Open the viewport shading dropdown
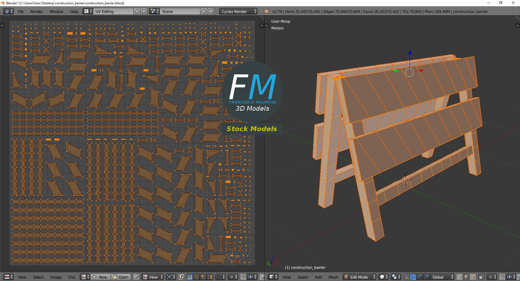This screenshot has width=520, height=281. (383, 277)
